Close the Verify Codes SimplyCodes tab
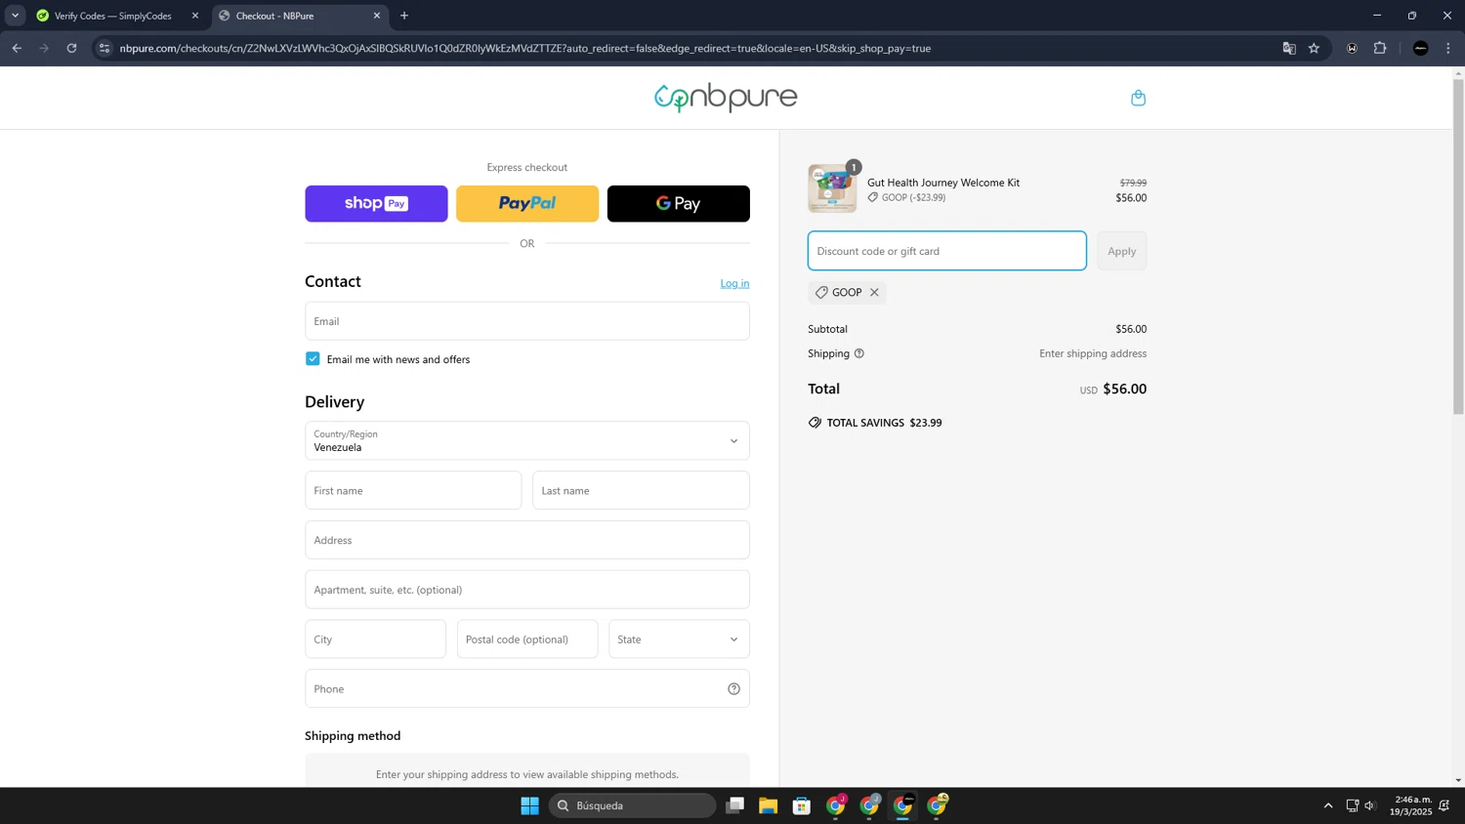Screen dimensions: 1465x824 pos(195,16)
